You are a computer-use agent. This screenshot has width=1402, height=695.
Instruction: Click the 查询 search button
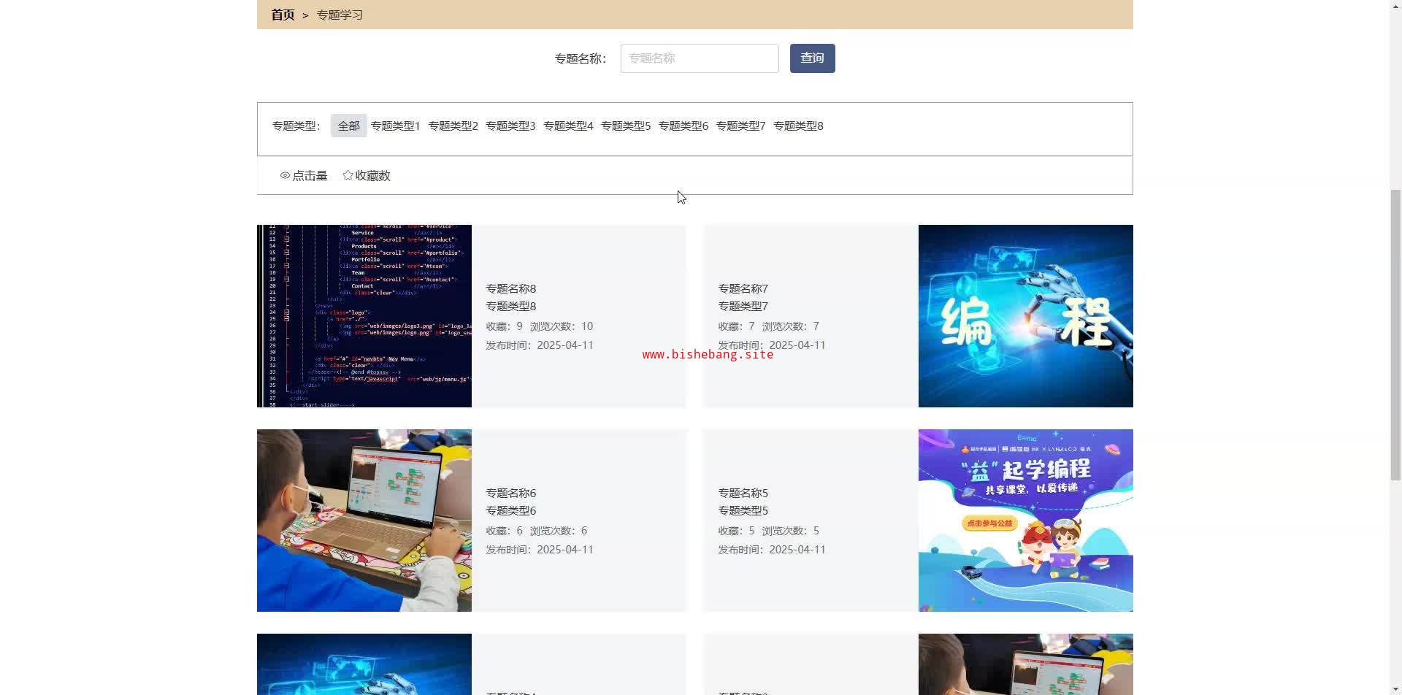point(812,58)
